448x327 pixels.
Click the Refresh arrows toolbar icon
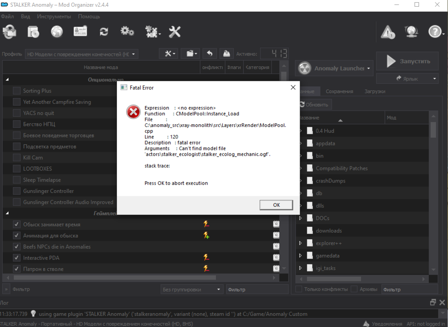tap(104, 32)
